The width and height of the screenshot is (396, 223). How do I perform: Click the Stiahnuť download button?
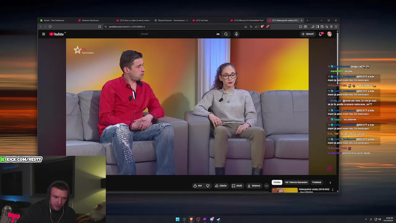254,186
